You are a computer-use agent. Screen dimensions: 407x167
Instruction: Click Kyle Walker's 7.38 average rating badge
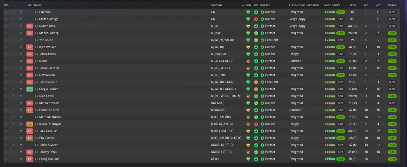pyautogui.click(x=392, y=47)
